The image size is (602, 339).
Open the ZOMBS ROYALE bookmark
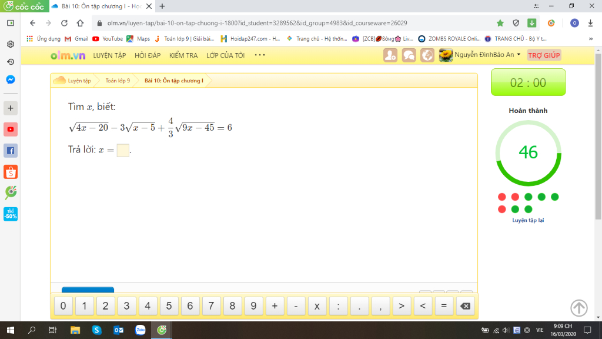(450, 39)
